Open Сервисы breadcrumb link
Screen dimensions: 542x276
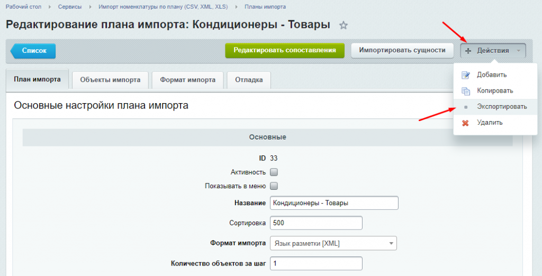[70, 6]
